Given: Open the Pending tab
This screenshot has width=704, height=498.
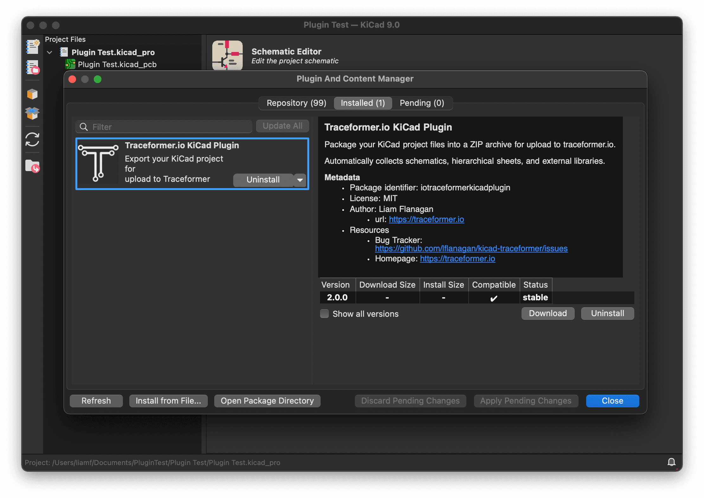Looking at the screenshot, I should (x=423, y=103).
